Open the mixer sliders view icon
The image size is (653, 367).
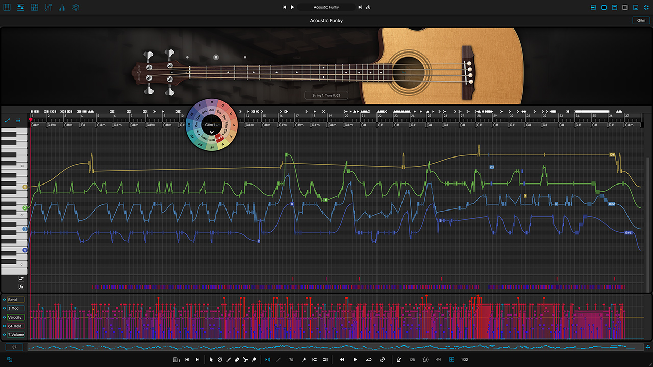[x=48, y=7]
